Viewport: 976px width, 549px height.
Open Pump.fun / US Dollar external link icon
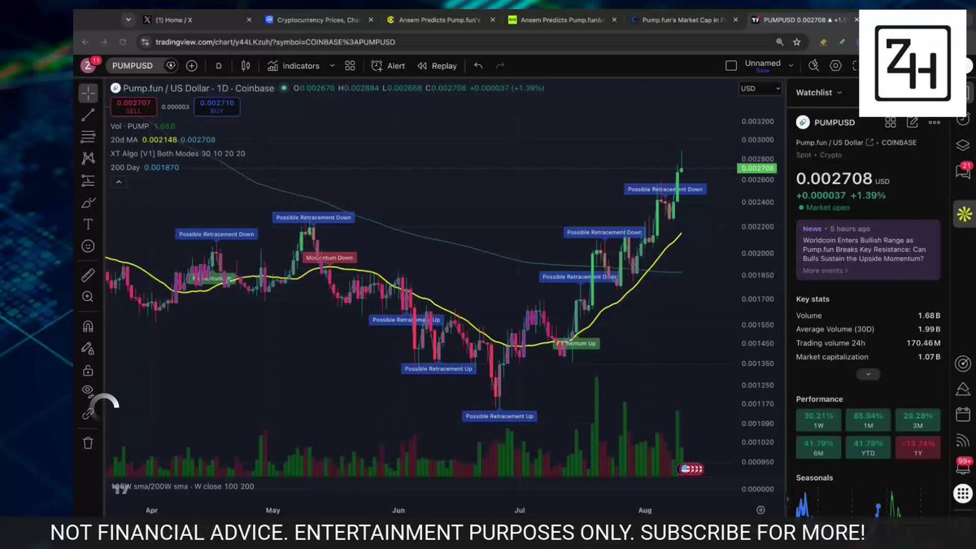[x=869, y=143]
